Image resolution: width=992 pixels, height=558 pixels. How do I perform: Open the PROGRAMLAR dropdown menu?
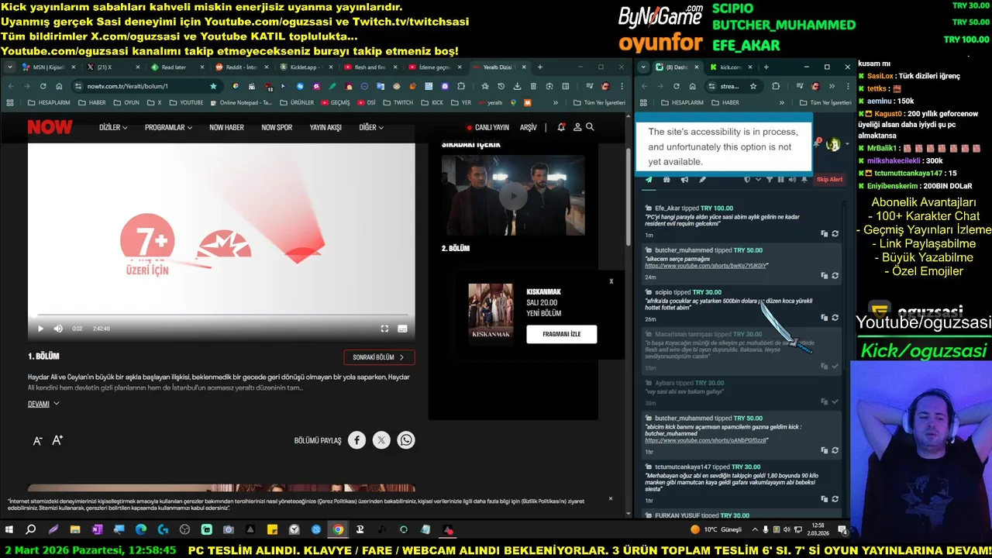[168, 127]
